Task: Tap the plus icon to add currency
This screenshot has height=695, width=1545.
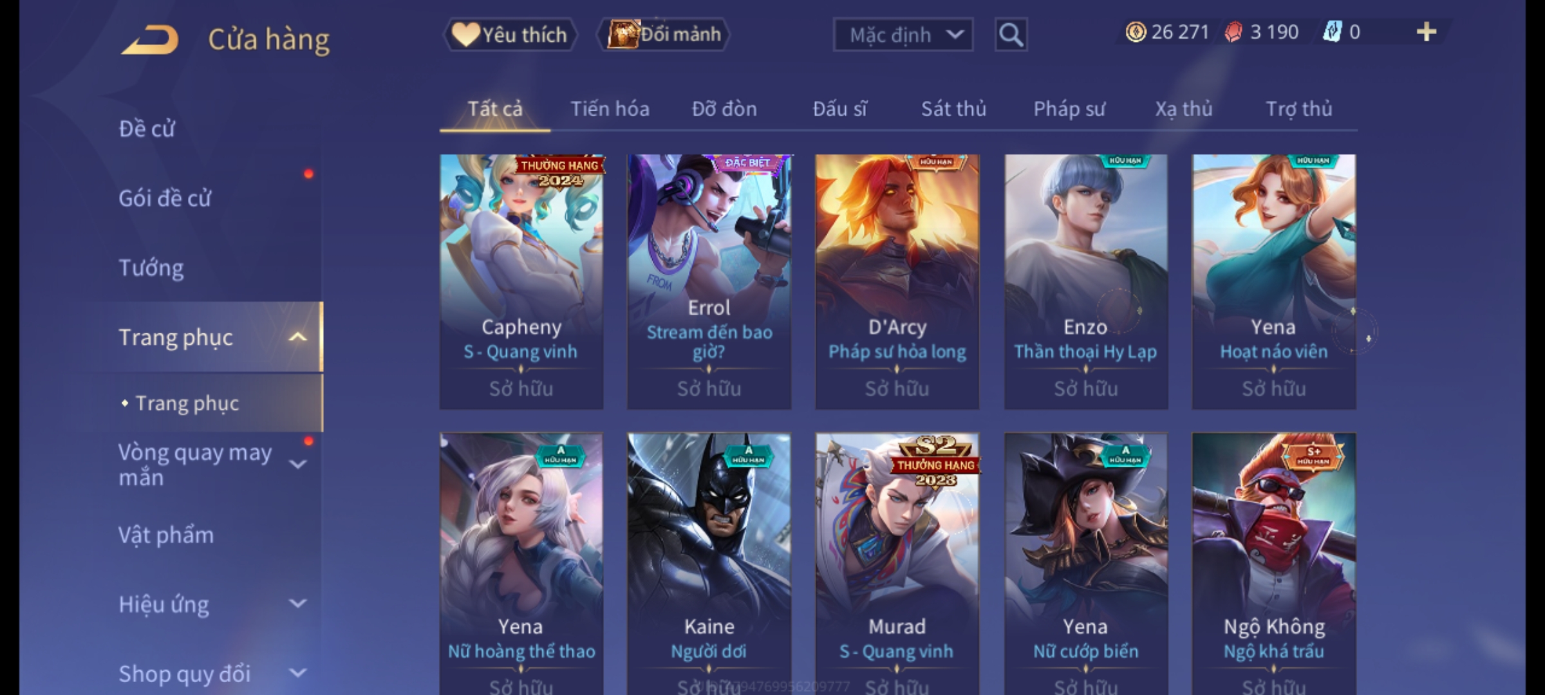Action: 1427,32
